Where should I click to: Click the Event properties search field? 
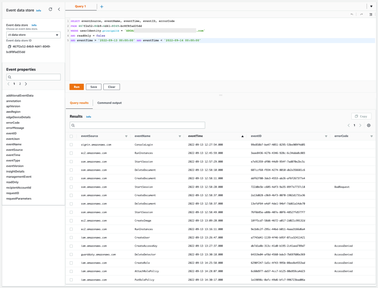click(33, 77)
